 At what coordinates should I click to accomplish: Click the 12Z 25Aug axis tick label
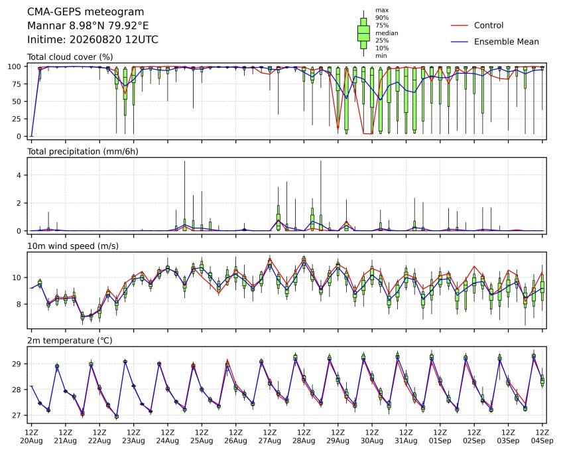tap(202, 437)
